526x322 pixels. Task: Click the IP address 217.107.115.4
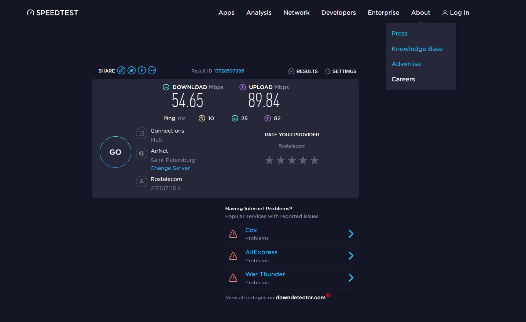(x=166, y=188)
